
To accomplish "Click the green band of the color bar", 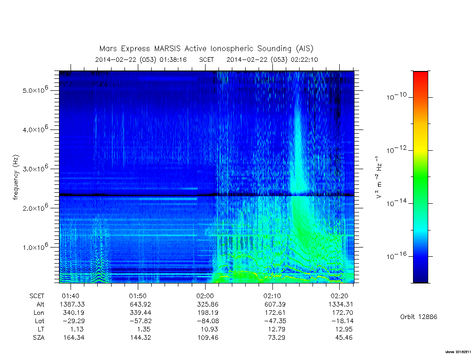I will [420, 181].
